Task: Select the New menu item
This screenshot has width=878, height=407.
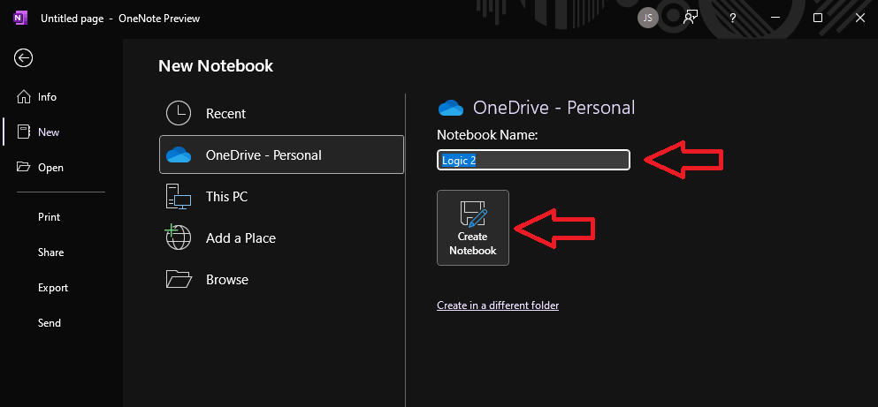Action: [48, 132]
